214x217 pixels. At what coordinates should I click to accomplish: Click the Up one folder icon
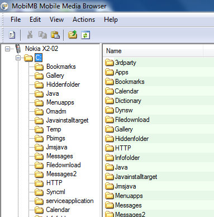(73, 35)
